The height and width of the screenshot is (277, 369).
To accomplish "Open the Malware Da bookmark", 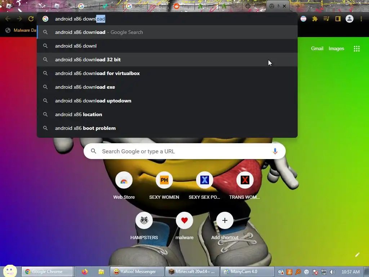I will 21,30.
